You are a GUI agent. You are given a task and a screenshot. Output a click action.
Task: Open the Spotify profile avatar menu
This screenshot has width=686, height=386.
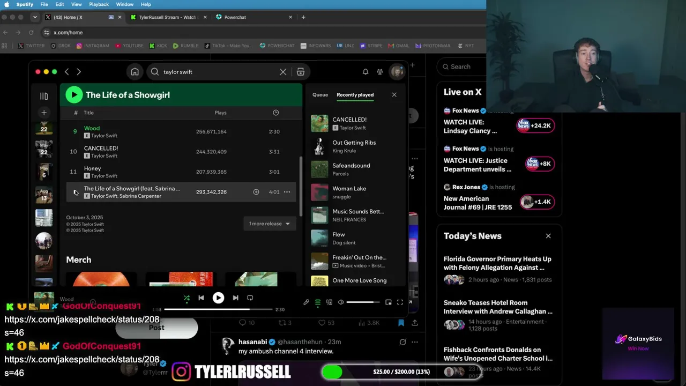(x=397, y=72)
